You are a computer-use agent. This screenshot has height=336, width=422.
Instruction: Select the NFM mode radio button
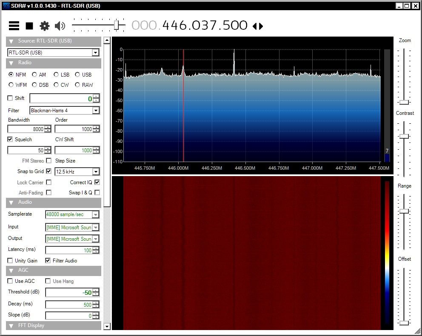[11, 74]
